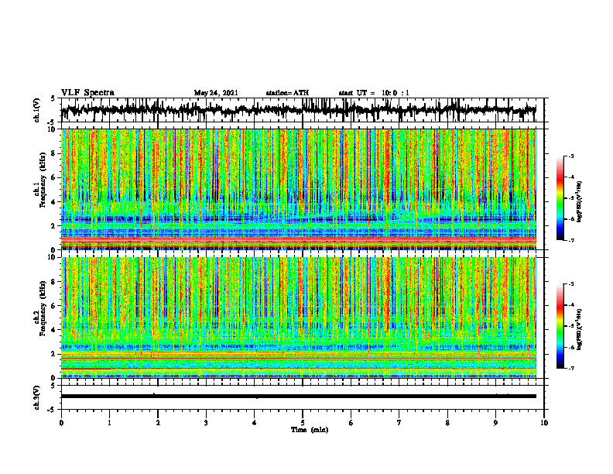Click the 5 volt tick of ch.1(V) axis
The image size is (613, 474).
pyautogui.click(x=53, y=98)
